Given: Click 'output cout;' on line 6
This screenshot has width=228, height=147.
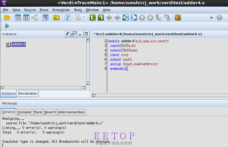Looking at the screenshot, I should (x=121, y=59).
